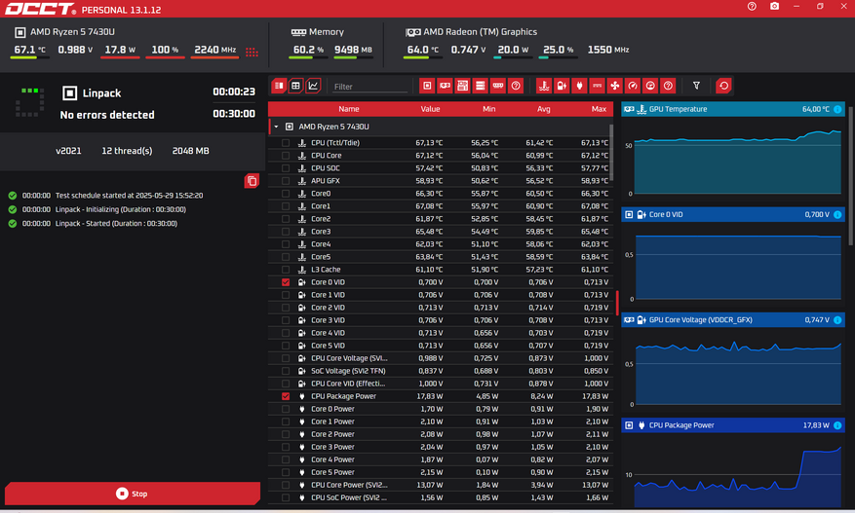The width and height of the screenshot is (855, 513).
Task: Click the '12 thread(s)' setting text
Action: 127,151
